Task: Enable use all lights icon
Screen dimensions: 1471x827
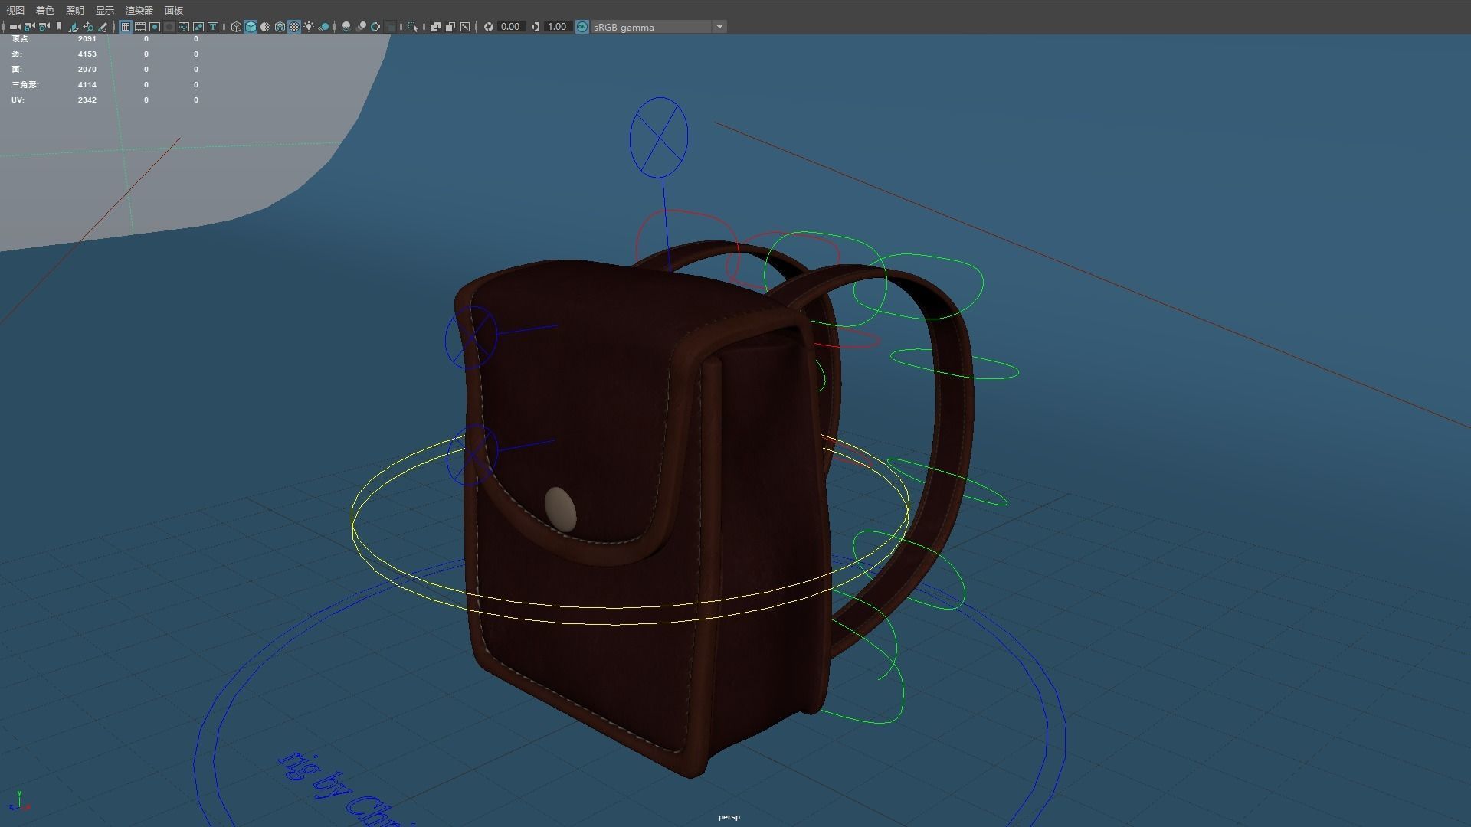Action: coord(309,27)
